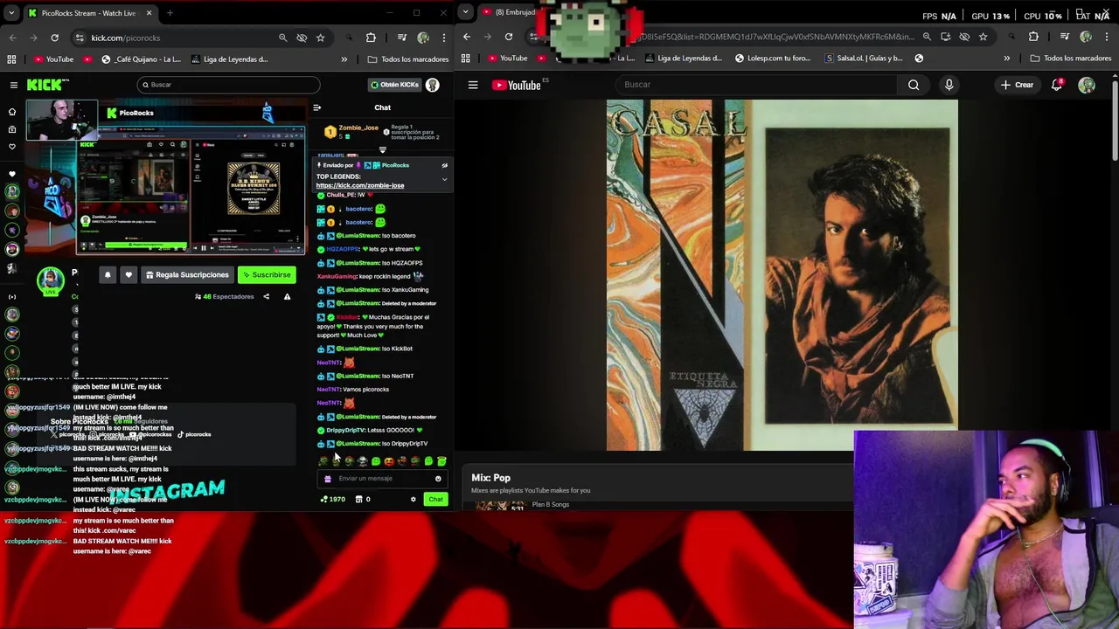Image resolution: width=1119 pixels, height=629 pixels.
Task: Open zombie-jose link in pinned message
Action: pos(360,185)
